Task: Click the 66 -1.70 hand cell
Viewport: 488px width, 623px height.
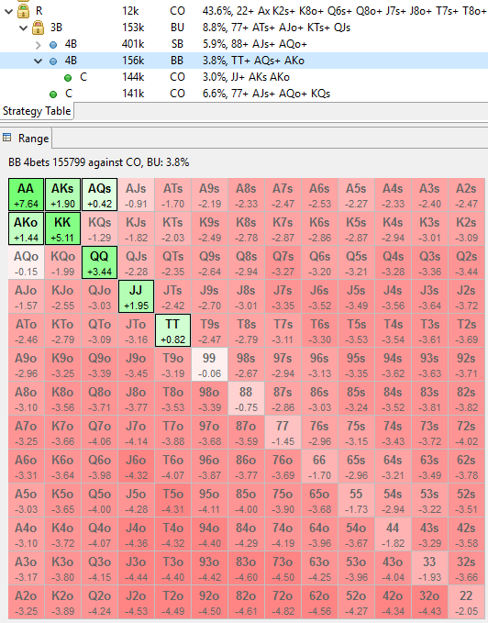Action: click(319, 466)
